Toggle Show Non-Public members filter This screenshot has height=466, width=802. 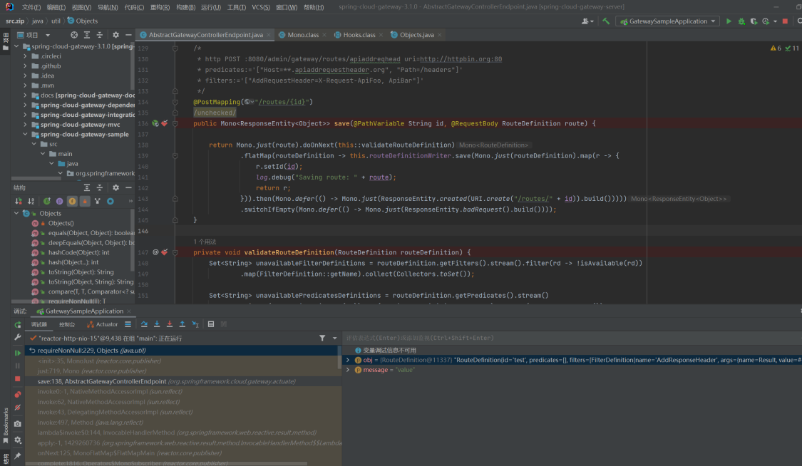(x=85, y=202)
